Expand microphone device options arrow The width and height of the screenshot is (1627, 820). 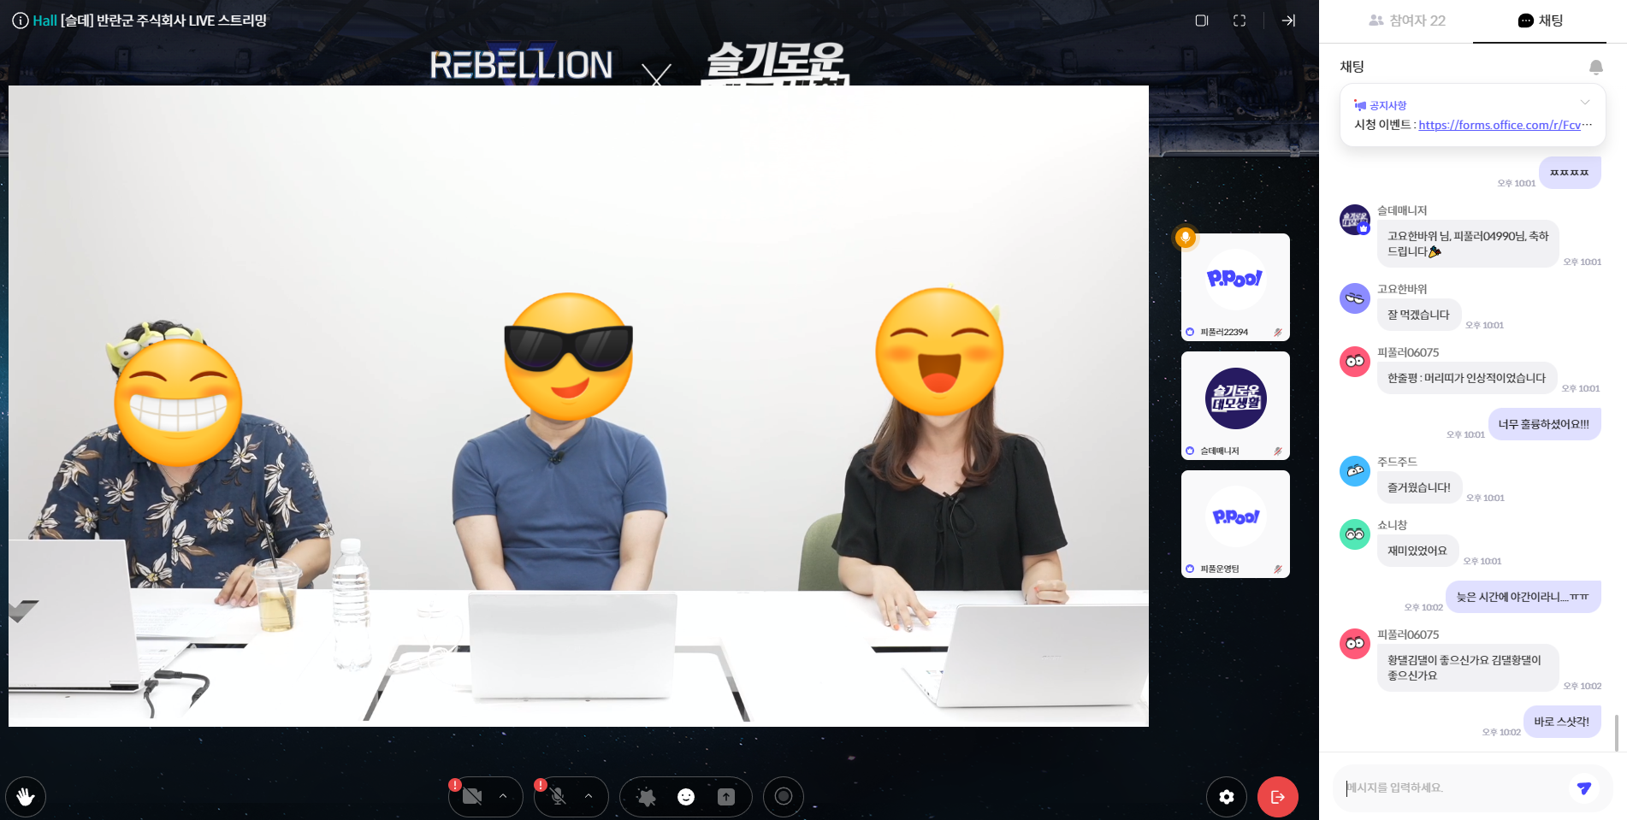[589, 797]
